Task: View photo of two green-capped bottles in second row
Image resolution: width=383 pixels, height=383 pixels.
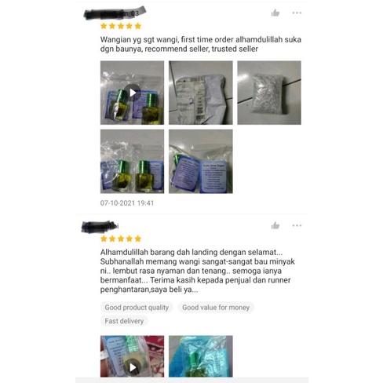Action: (x=133, y=162)
